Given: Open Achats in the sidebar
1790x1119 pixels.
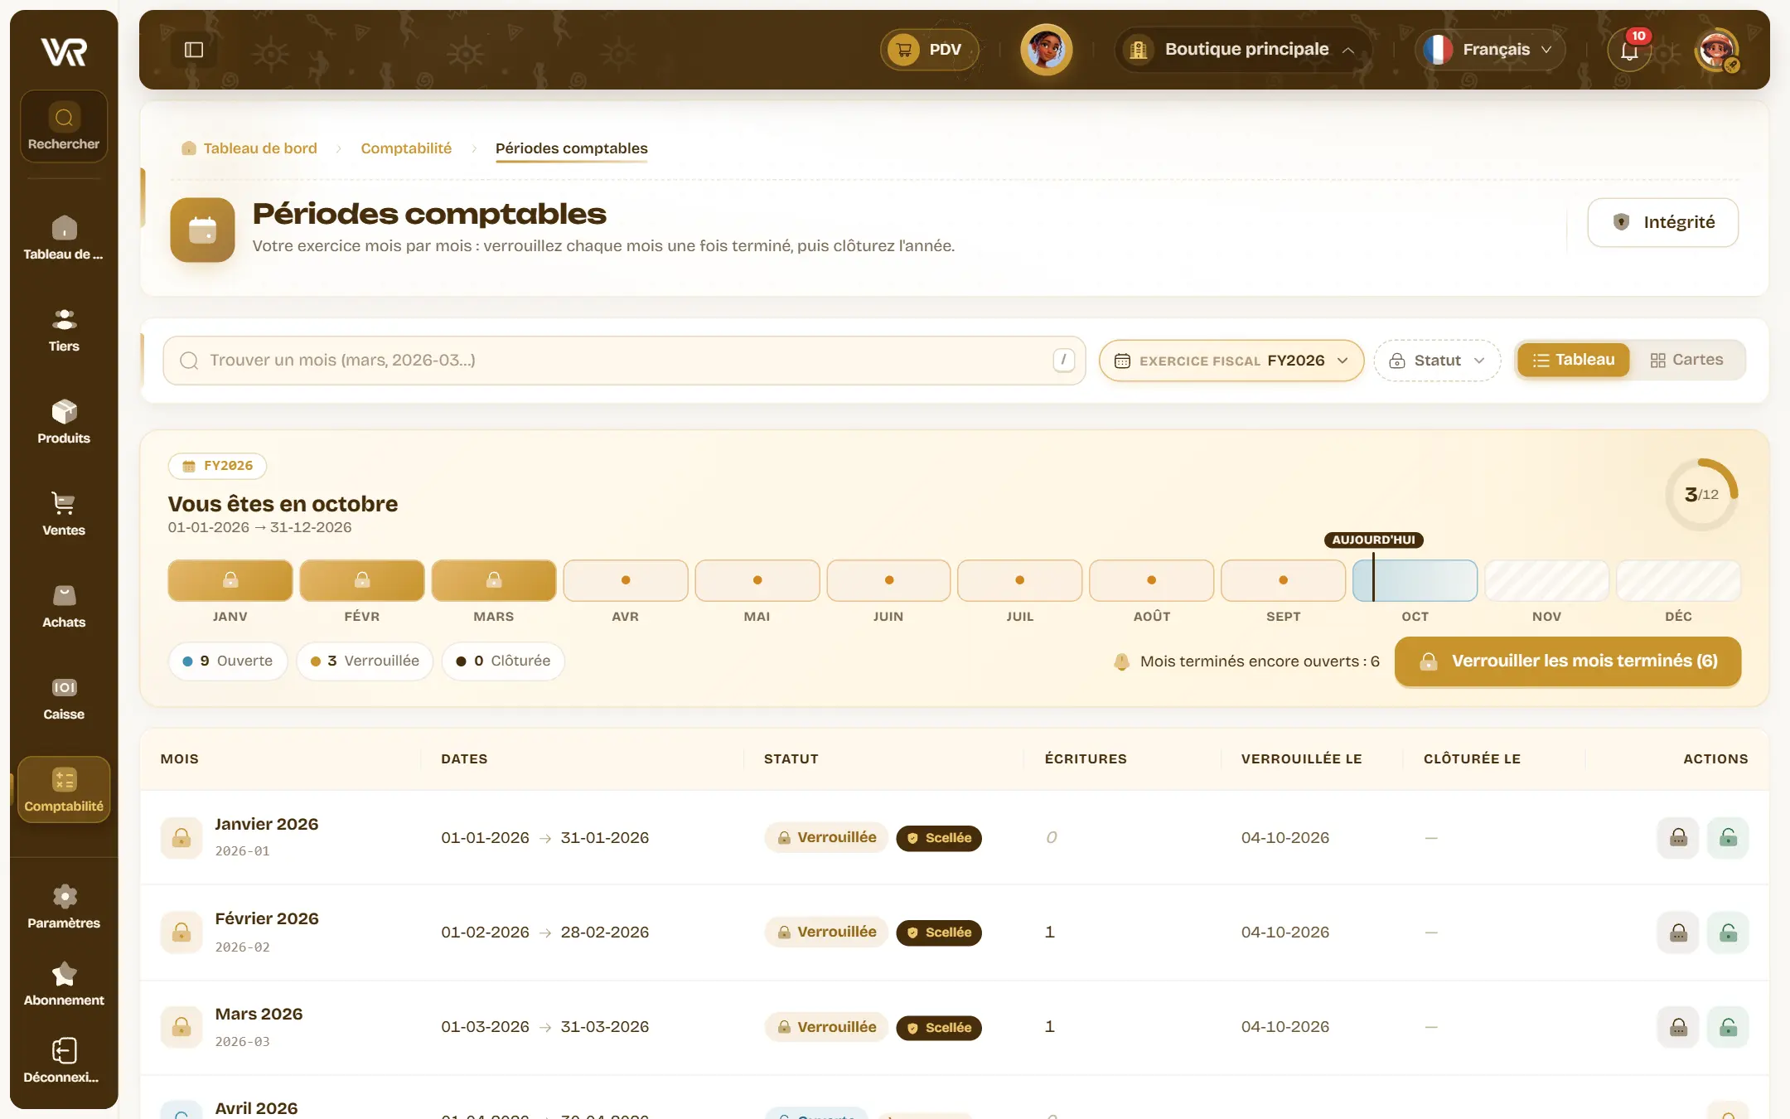Looking at the screenshot, I should pos(64,607).
